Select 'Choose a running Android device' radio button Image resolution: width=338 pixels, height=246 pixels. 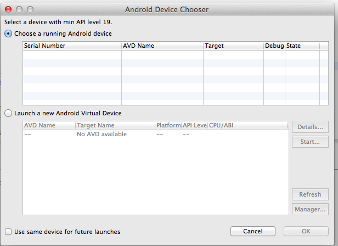coord(8,33)
